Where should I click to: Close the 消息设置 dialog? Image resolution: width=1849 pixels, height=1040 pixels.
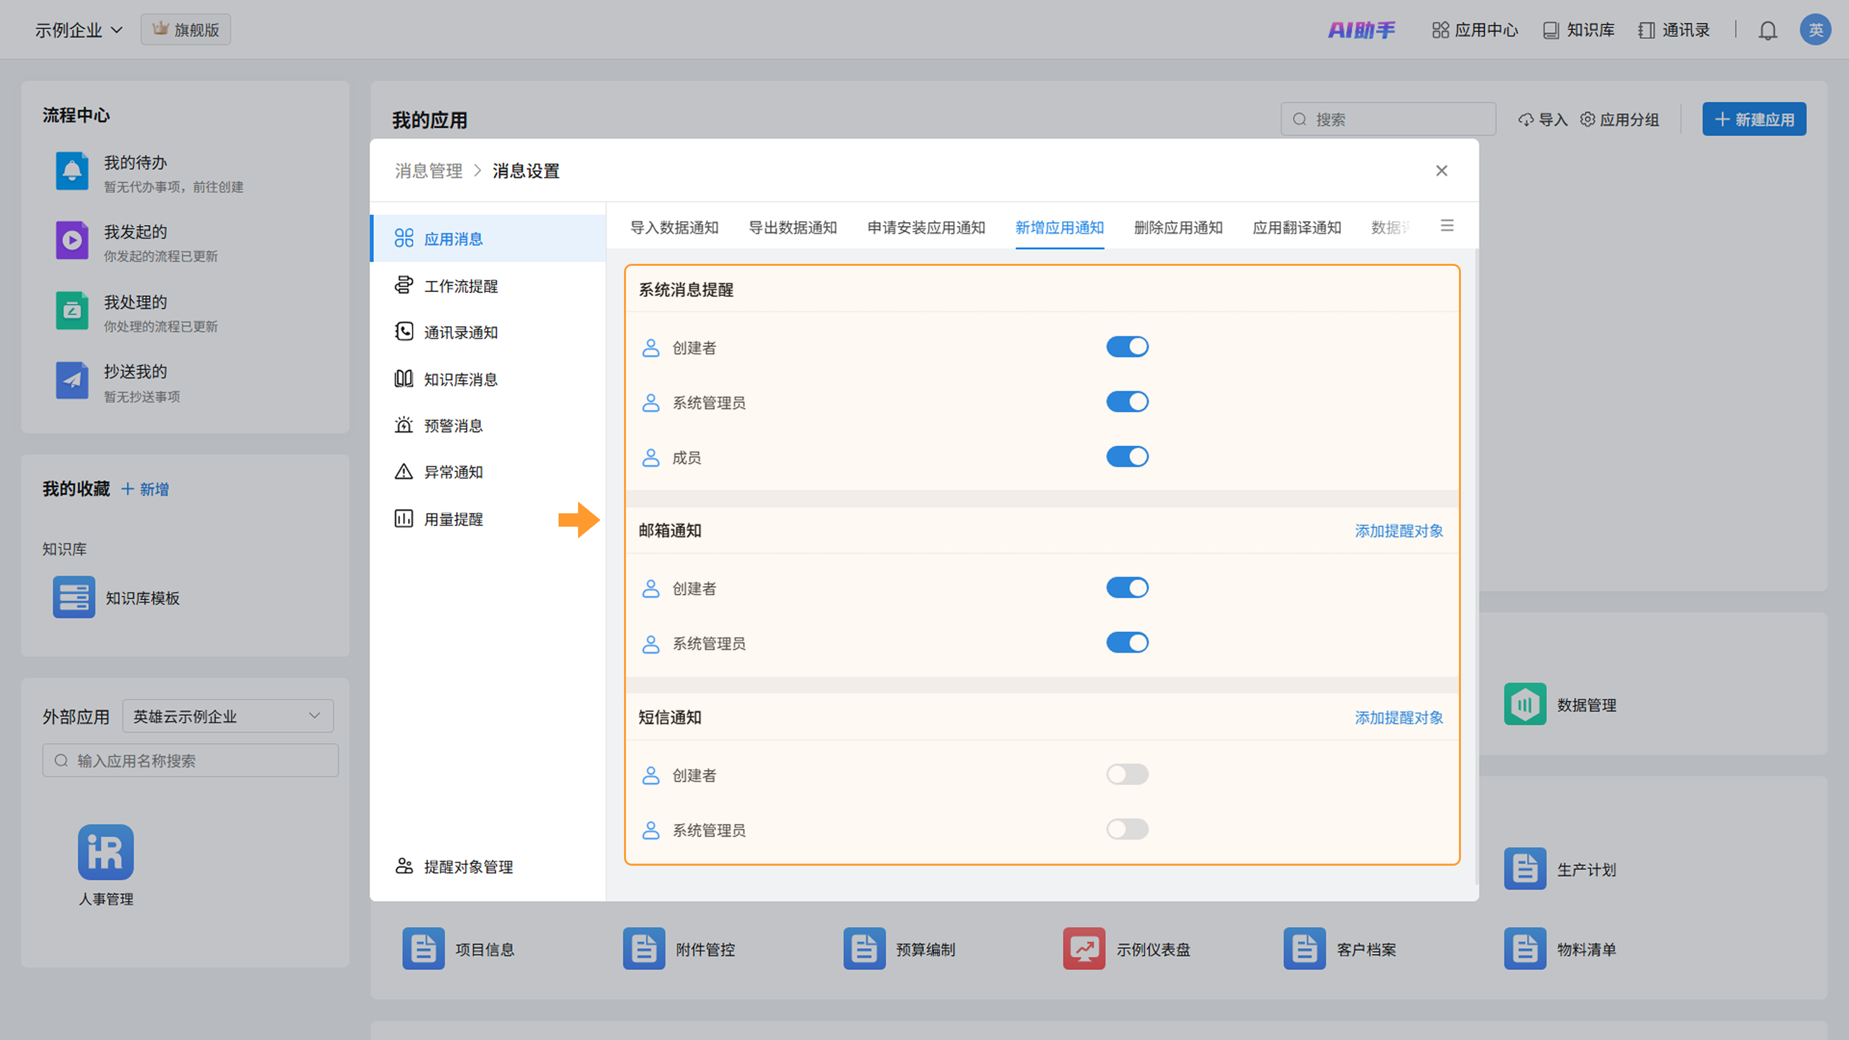click(x=1441, y=171)
